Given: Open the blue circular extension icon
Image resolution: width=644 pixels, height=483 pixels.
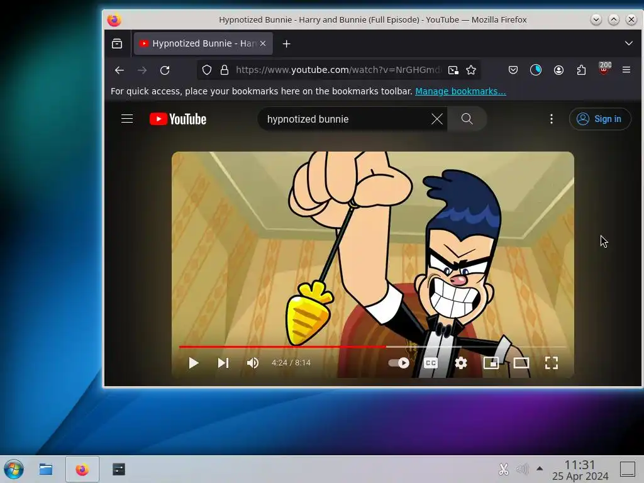Looking at the screenshot, I should click(536, 70).
